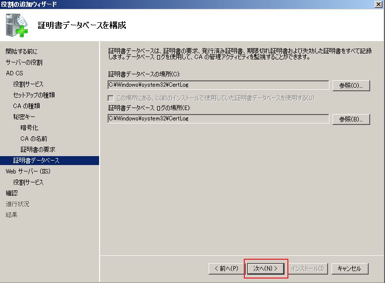Viewport: 385px width, 283px height.
Task: Focus the 証明書データベースの場所 path field
Action: click(219, 85)
